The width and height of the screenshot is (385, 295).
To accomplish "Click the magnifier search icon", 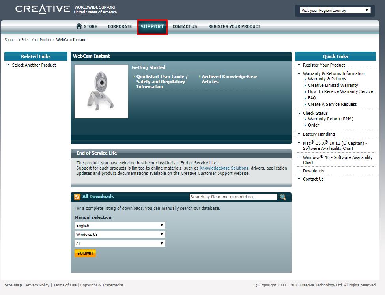I will [x=283, y=196].
